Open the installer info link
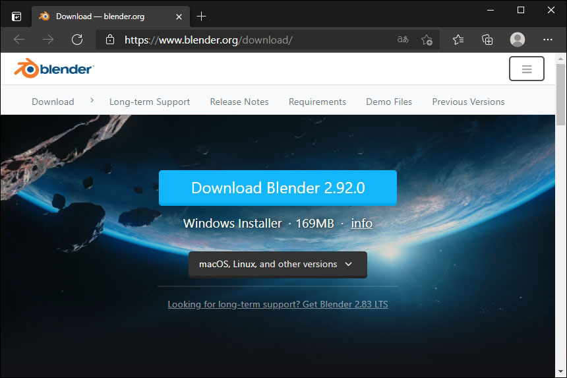 (x=361, y=223)
